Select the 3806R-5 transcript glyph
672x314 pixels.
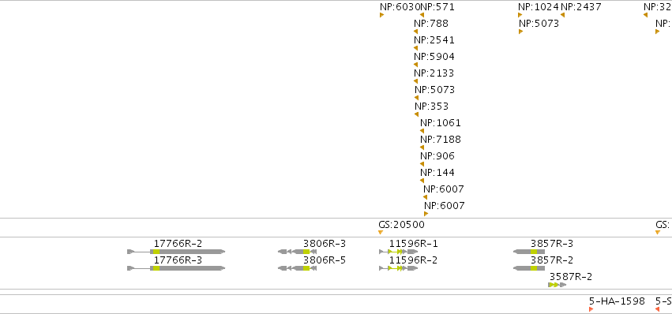(298, 268)
